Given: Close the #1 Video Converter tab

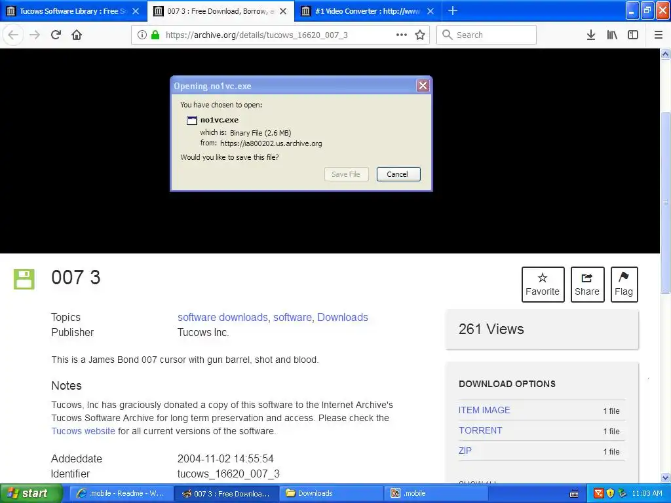Looking at the screenshot, I should pos(431,11).
